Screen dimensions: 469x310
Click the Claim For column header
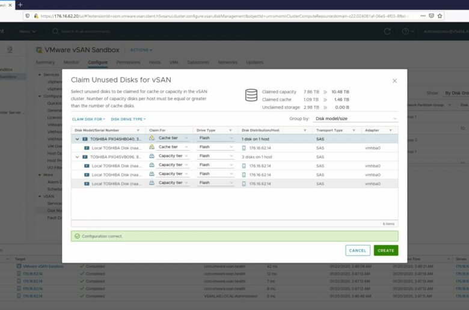(158, 130)
